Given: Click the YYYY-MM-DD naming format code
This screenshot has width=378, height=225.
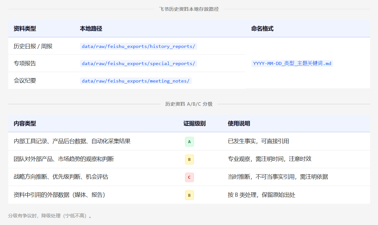Looking at the screenshot, I should point(292,63).
